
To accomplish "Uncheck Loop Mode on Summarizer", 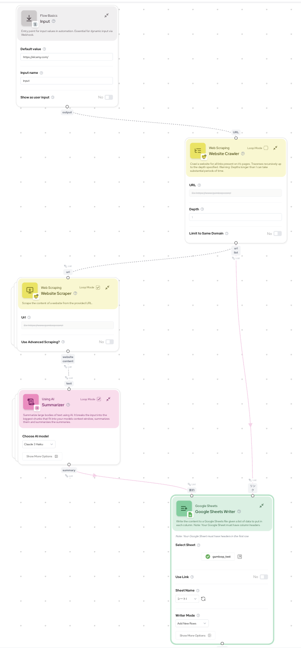I will click(99, 399).
